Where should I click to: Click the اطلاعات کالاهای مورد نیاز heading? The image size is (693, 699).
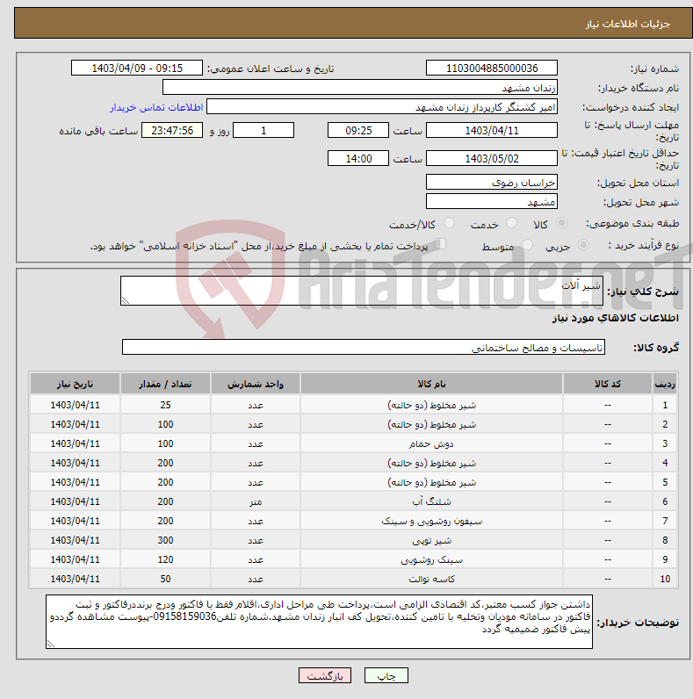coord(616,318)
